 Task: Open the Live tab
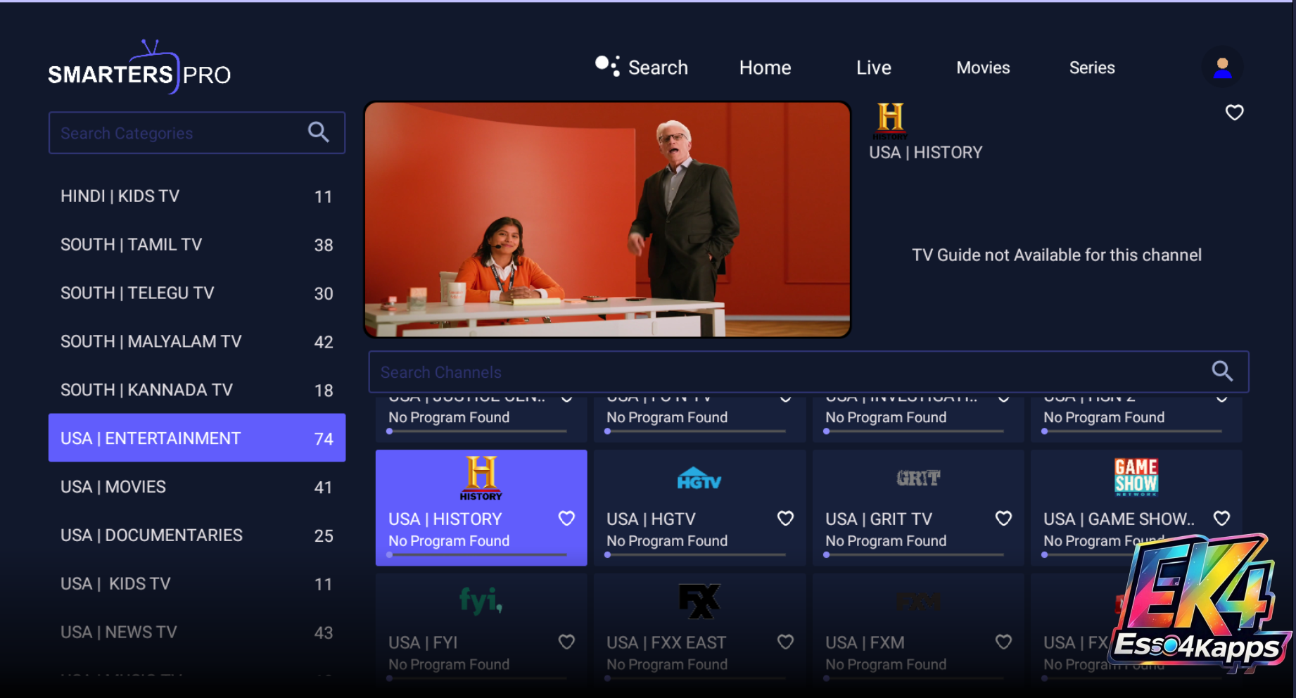click(x=873, y=68)
